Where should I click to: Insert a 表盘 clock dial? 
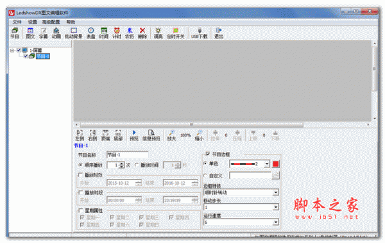91,33
